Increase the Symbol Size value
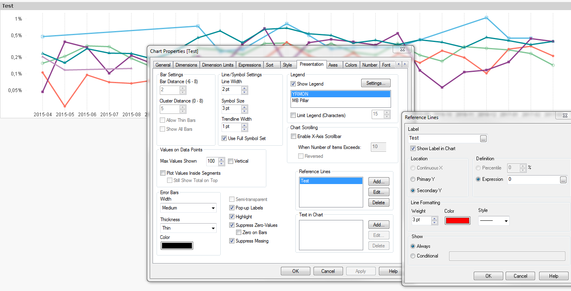571x291 pixels. pos(244,107)
